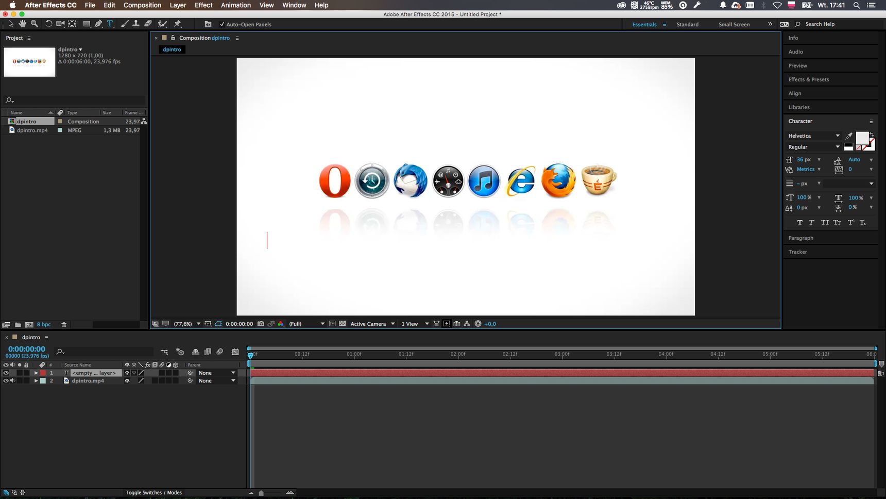Screen dimensions: 886x499
Task: Select the Rotation tool
Action: (48, 24)
